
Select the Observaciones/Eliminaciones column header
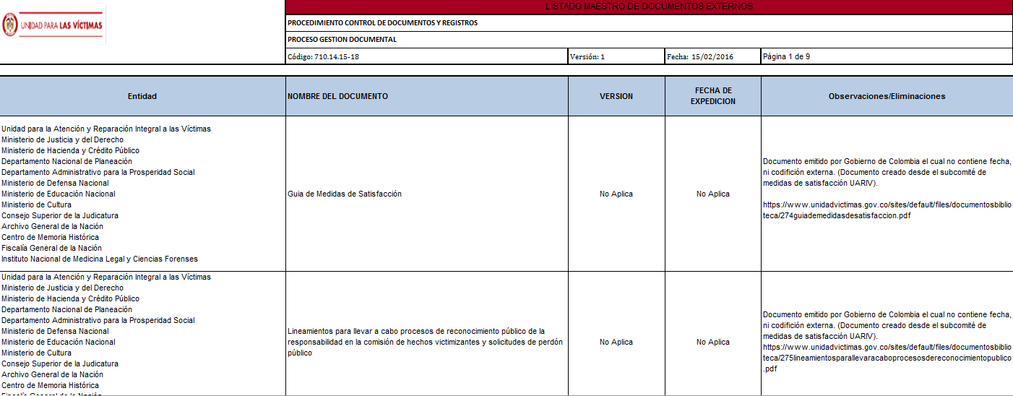point(887,96)
